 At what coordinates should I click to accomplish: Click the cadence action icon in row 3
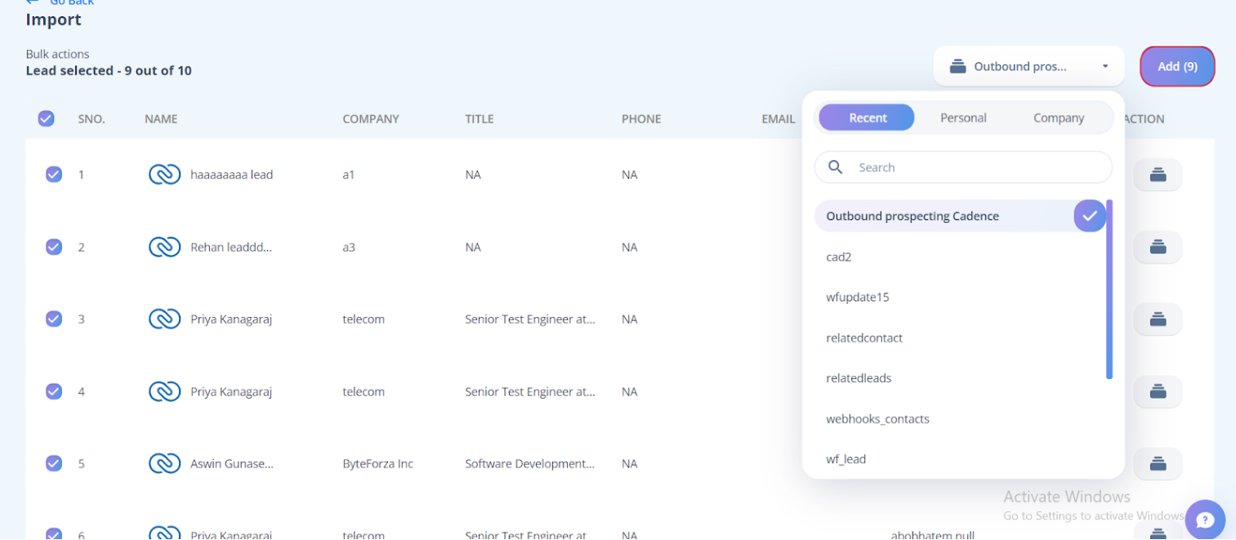coord(1158,319)
